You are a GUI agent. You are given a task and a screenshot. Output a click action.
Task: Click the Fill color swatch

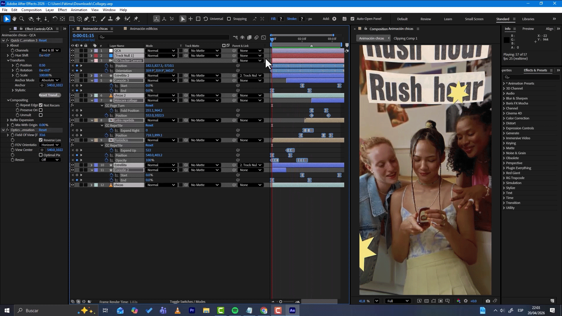[x=281, y=19]
